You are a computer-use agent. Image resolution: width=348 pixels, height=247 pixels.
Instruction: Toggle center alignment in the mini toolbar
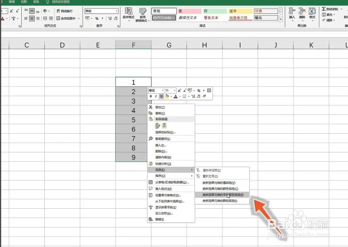161,96
